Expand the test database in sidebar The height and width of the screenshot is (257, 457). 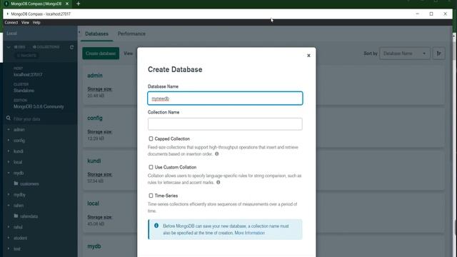(x=9, y=248)
